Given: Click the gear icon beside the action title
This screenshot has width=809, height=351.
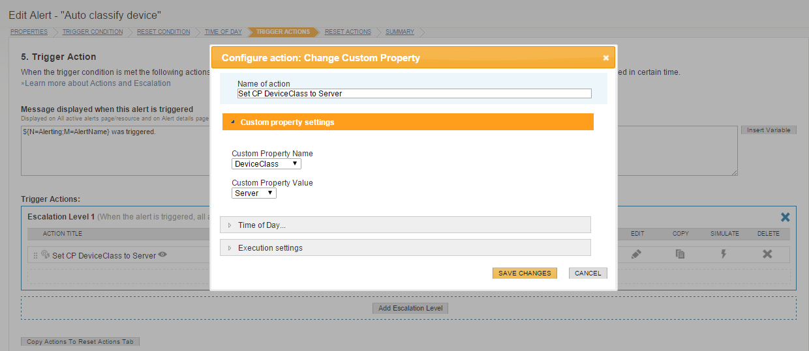Looking at the screenshot, I should (46, 255).
